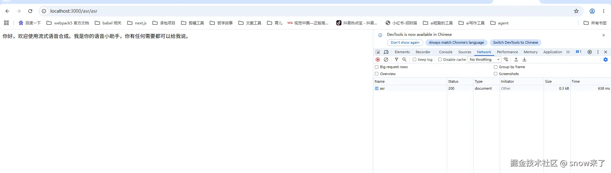This screenshot has width=611, height=173.
Task: Bookmark this page with the star icon
Action: coord(576,11)
